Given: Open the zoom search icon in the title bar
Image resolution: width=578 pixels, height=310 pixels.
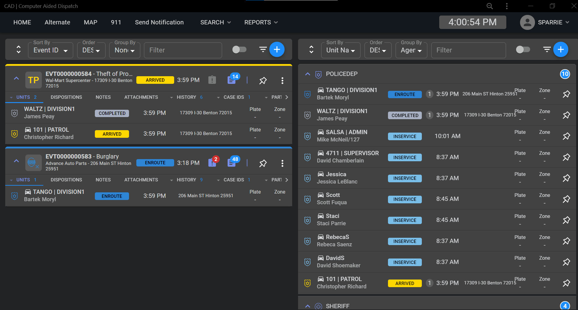Looking at the screenshot, I should (x=490, y=6).
